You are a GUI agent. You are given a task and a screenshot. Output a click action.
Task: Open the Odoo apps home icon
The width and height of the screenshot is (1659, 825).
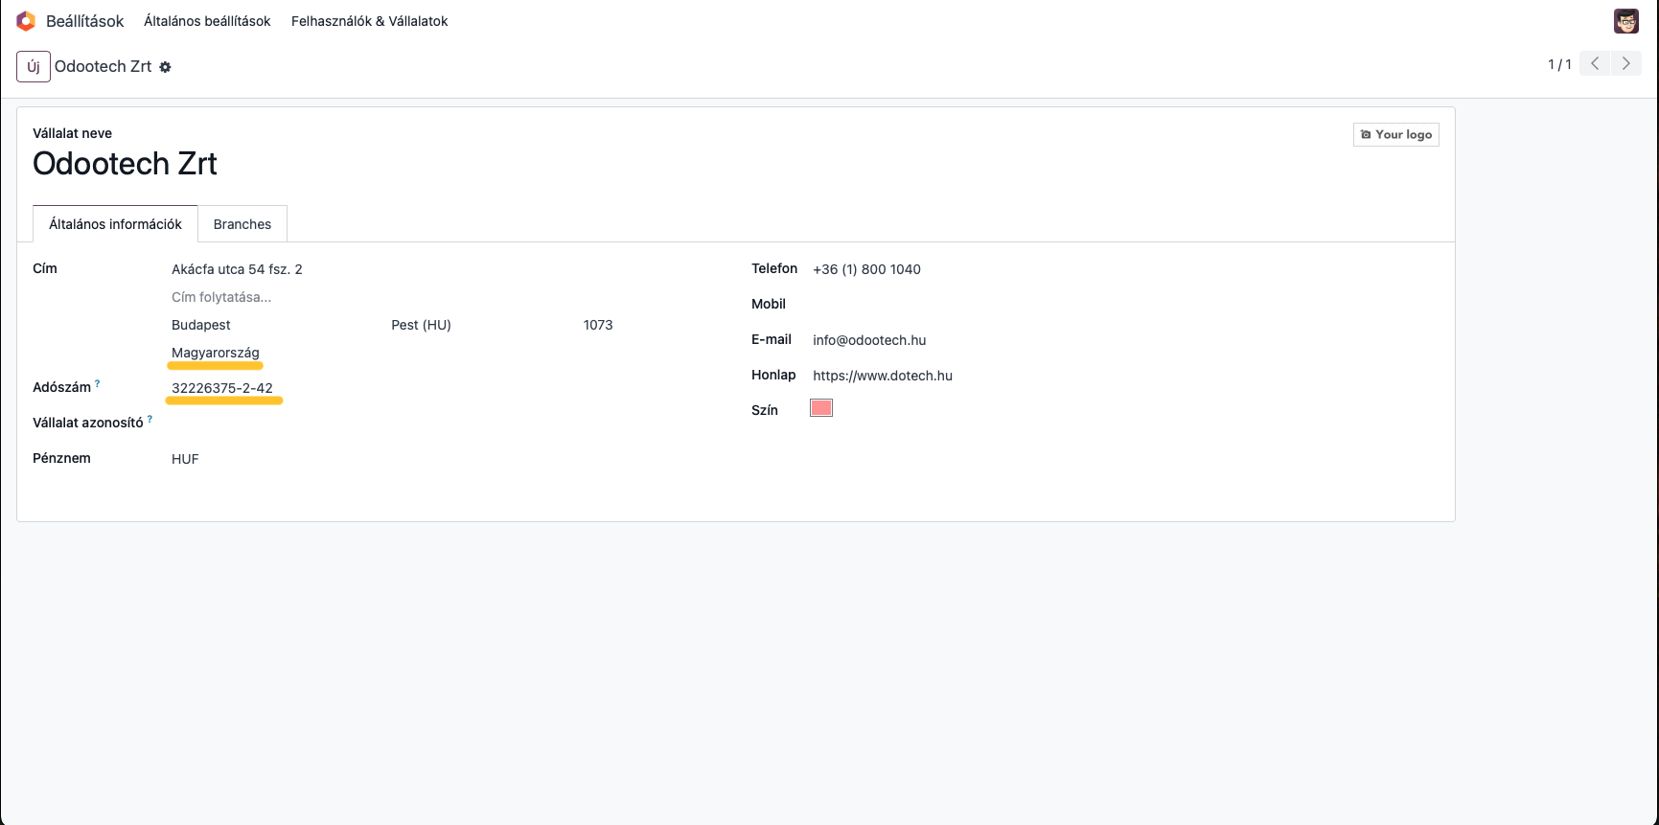coord(26,21)
